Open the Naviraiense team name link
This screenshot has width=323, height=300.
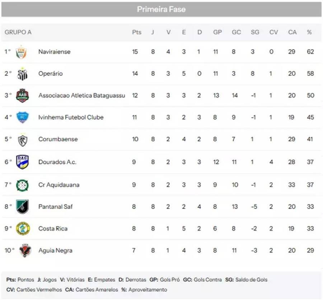point(54,52)
